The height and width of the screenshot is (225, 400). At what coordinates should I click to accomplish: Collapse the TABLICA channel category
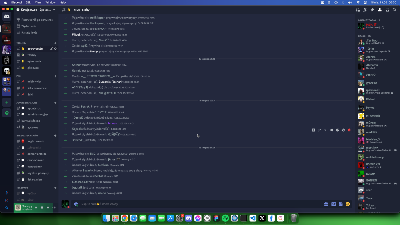21,43
